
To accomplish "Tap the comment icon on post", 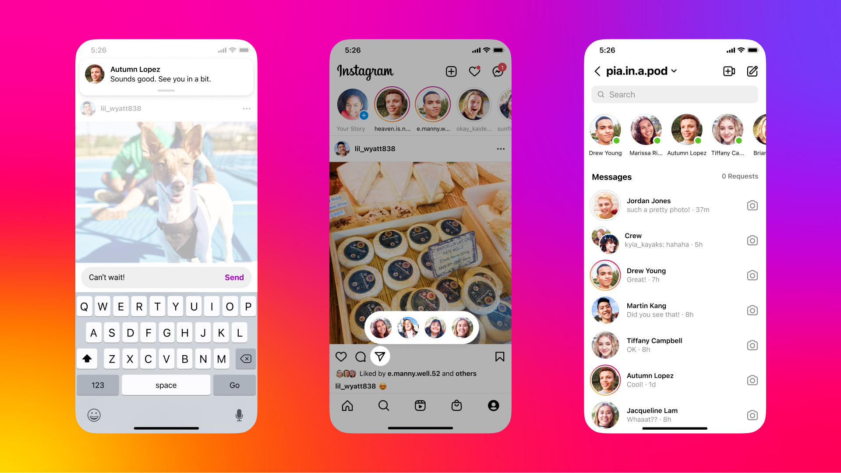I will coord(361,357).
